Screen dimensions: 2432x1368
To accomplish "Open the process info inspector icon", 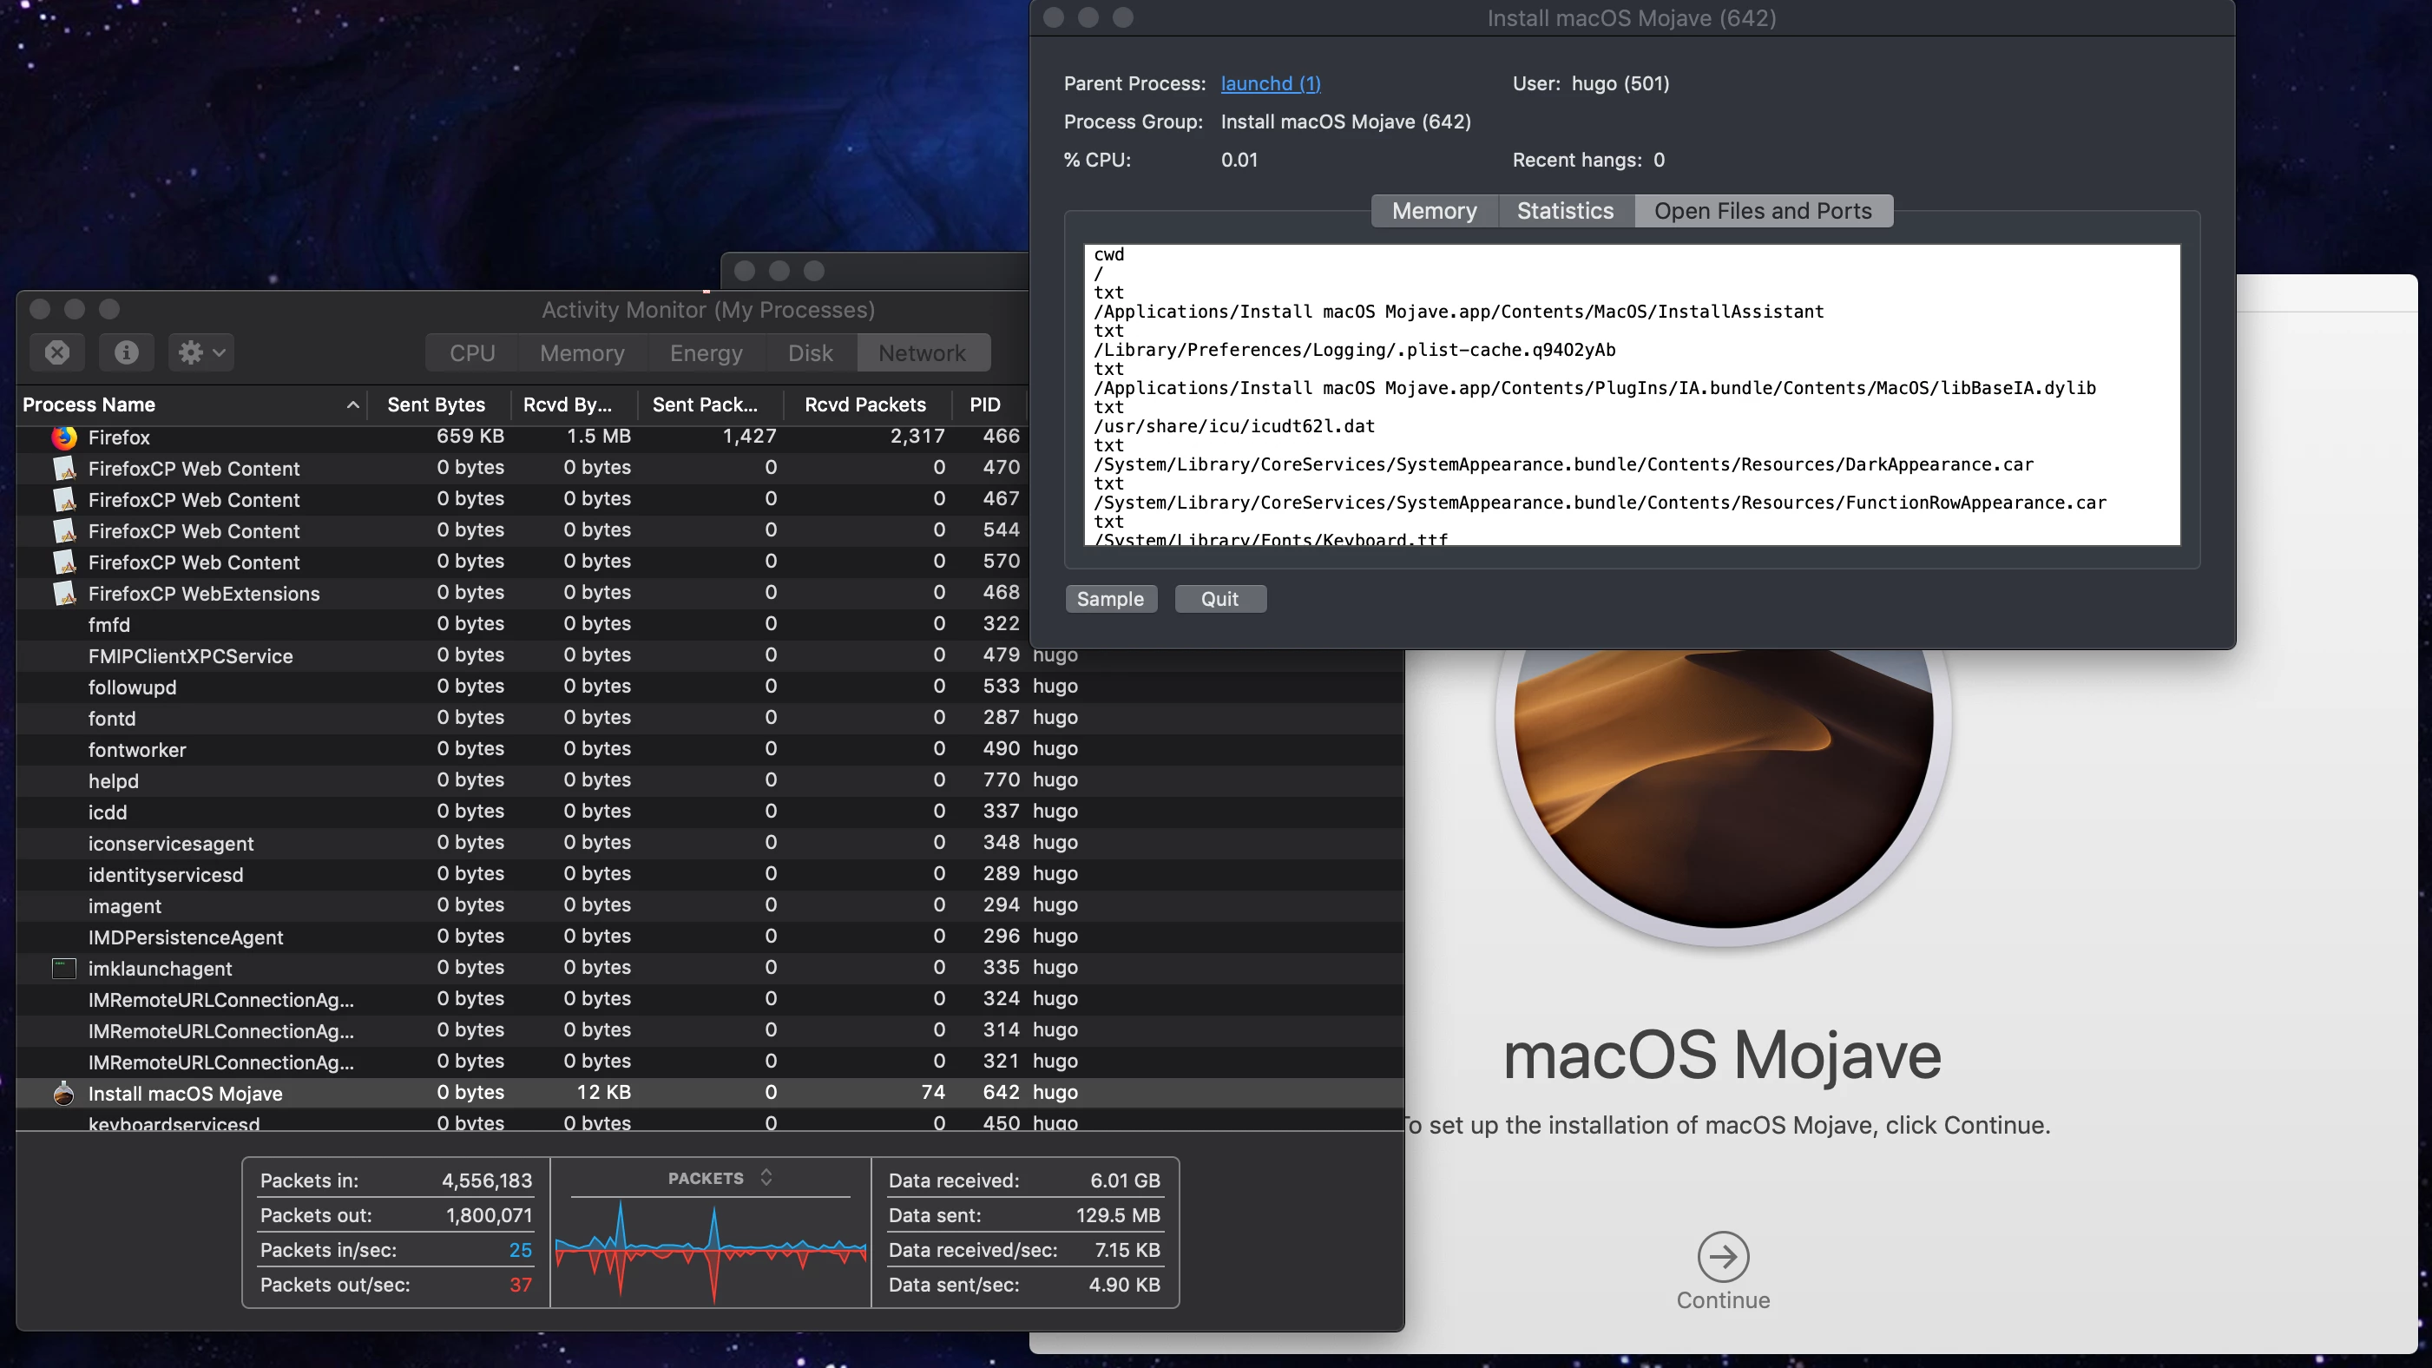I will pos(127,352).
